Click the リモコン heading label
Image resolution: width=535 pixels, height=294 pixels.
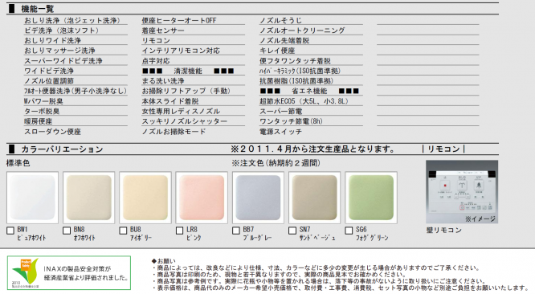[x=443, y=149]
